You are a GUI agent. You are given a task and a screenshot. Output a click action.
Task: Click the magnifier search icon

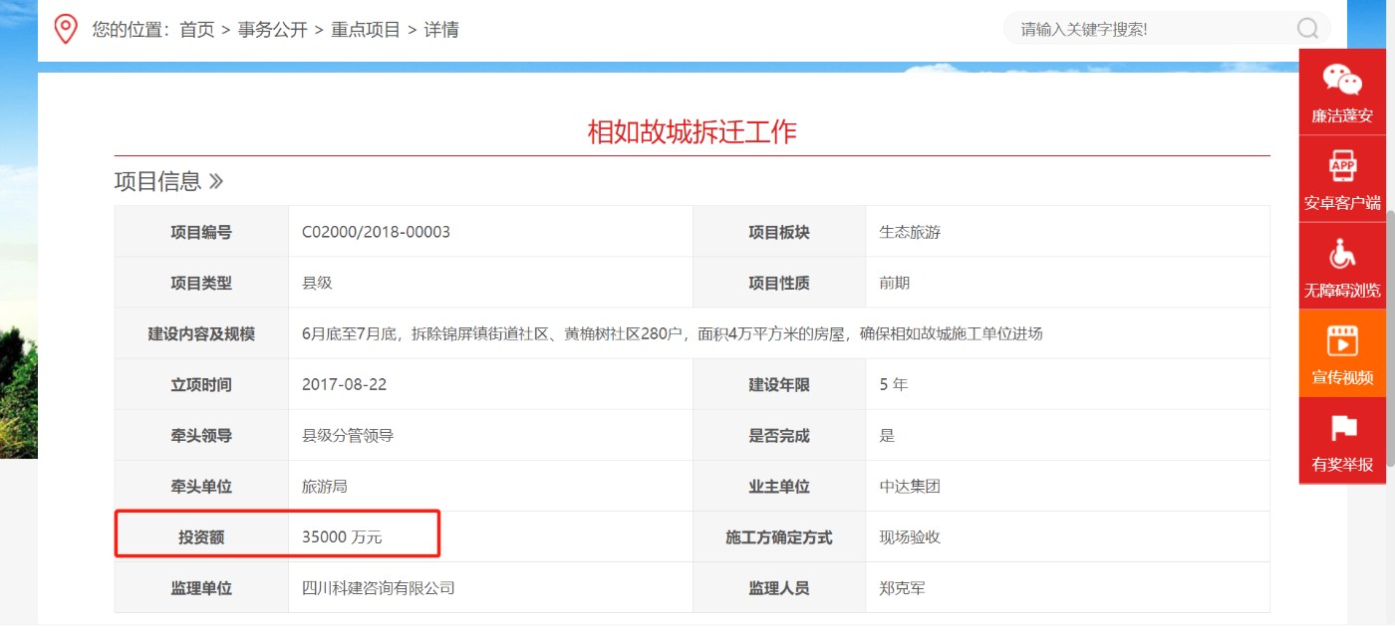(x=1307, y=29)
